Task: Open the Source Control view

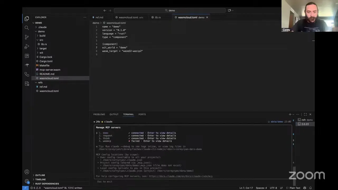Action: (27, 37)
